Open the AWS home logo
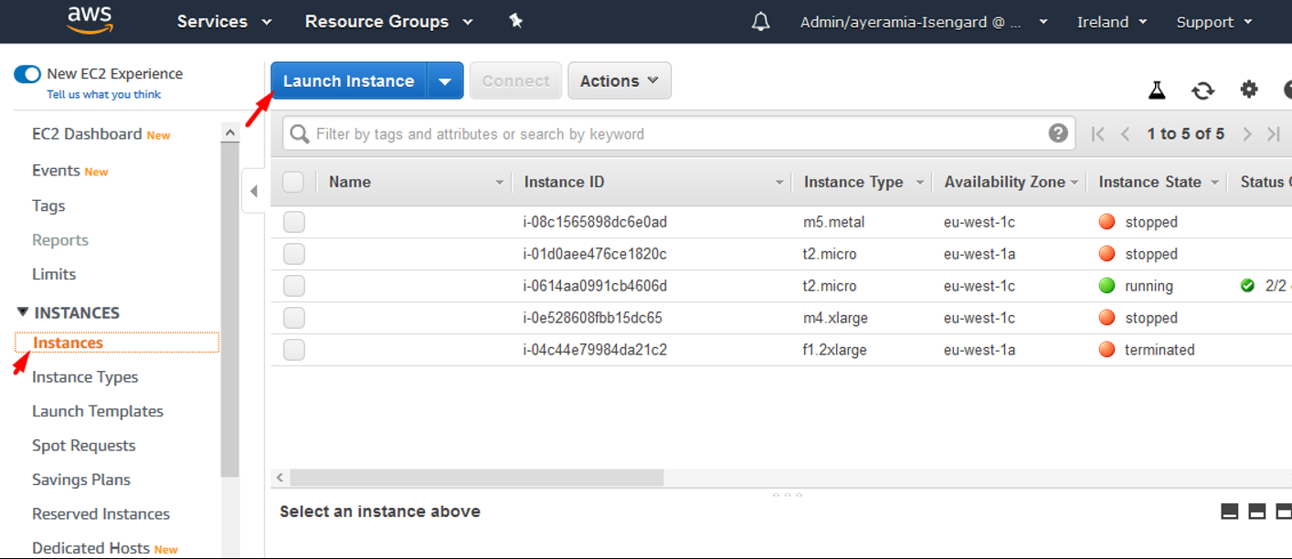This screenshot has height=559, width=1292. (90, 21)
